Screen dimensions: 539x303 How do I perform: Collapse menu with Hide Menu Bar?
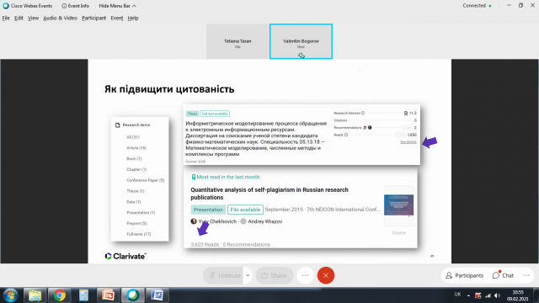coord(117,6)
